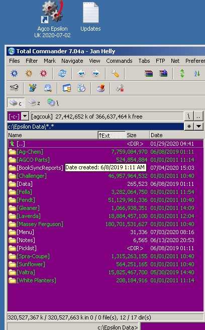Select the [Menu] folder
205x330 pixels.
(106, 232)
